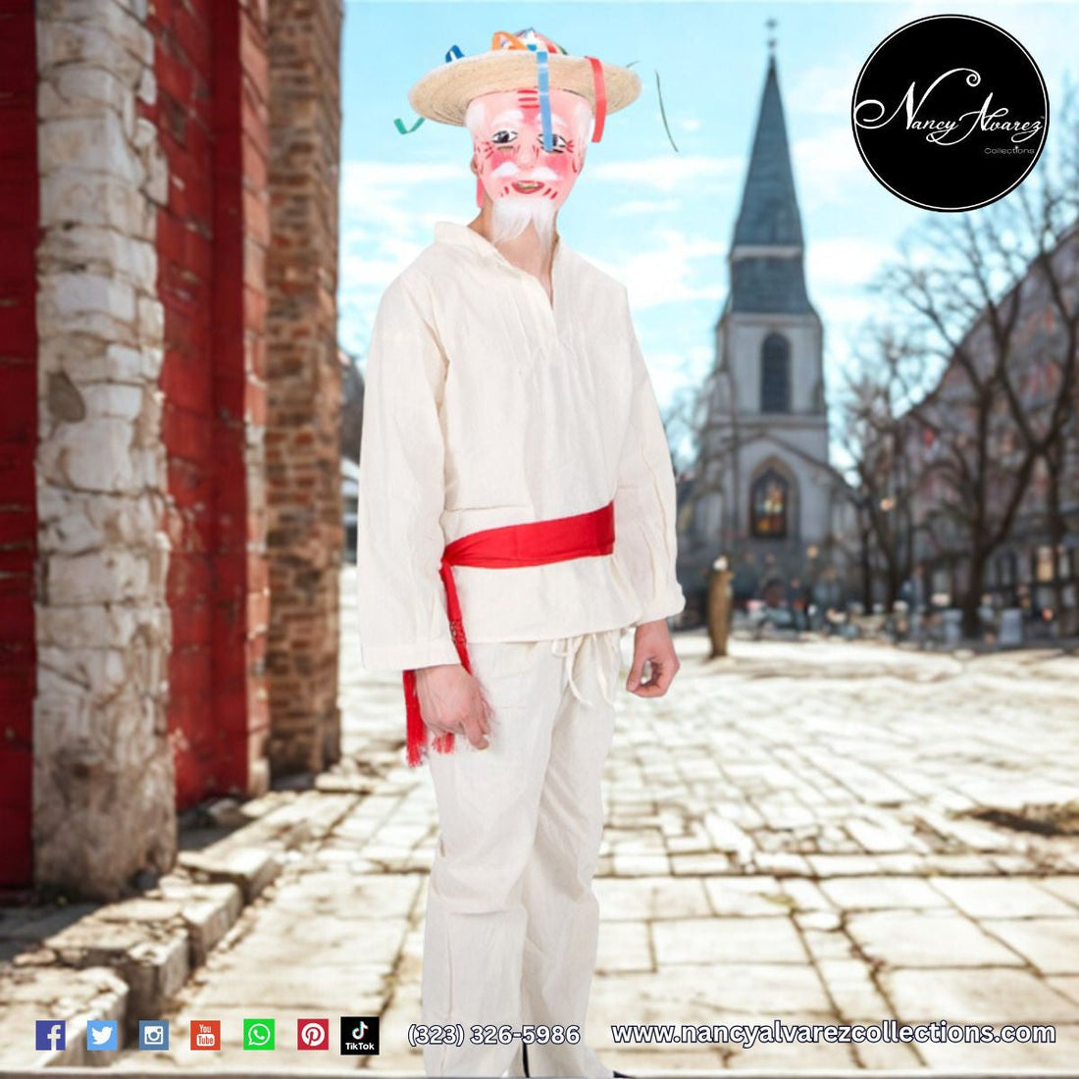Open the www.nancyalvarezcollections.com link
Screen dimensions: 1079x1079
click(x=833, y=1033)
